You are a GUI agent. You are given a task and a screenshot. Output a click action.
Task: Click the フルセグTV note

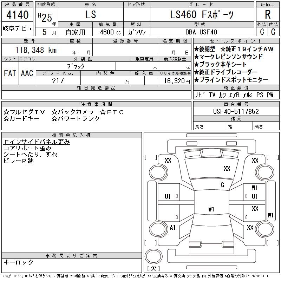click(x=24, y=112)
